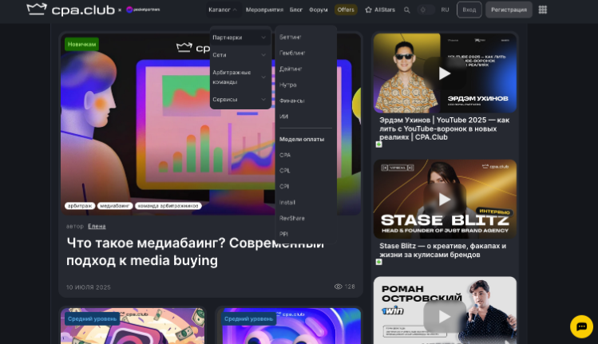Open the purple blue Средний уровень article card
The width and height of the screenshot is (598, 344).
pyautogui.click(x=291, y=326)
